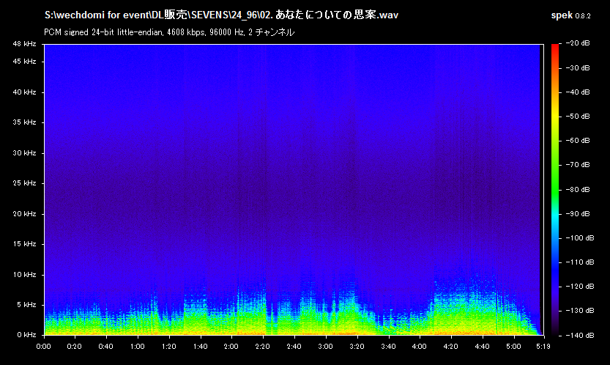The height and width of the screenshot is (365, 610).
Task: Click the -60 dB scale label
Action: click(x=577, y=141)
